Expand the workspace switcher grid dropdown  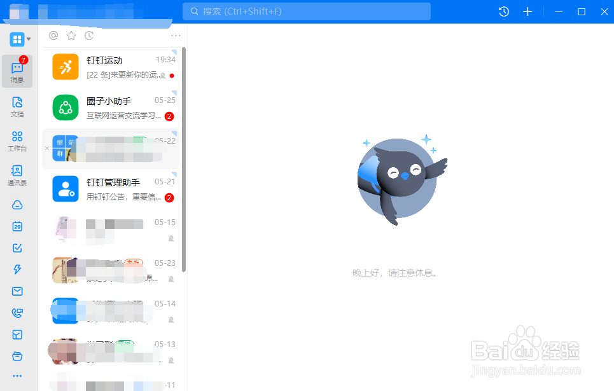point(20,39)
